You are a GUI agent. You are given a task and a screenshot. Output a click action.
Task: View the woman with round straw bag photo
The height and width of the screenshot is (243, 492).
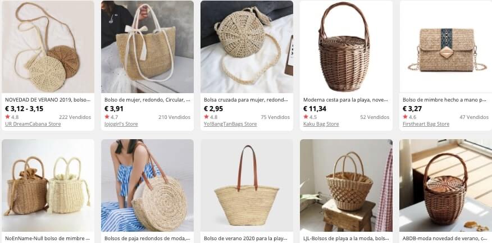click(147, 185)
